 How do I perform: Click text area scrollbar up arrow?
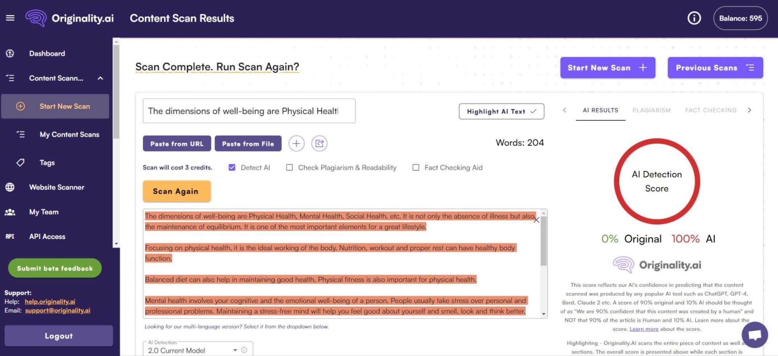(544, 213)
